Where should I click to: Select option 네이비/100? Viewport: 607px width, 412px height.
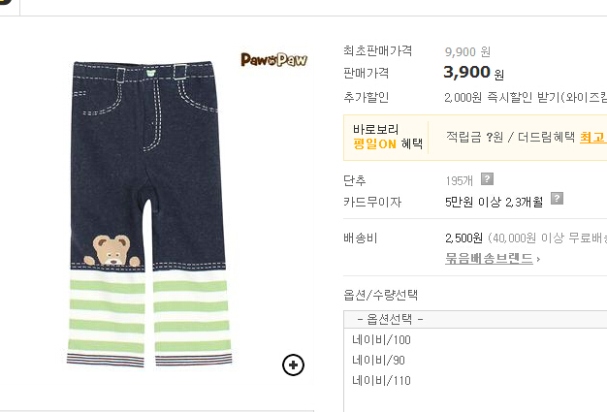(381, 340)
